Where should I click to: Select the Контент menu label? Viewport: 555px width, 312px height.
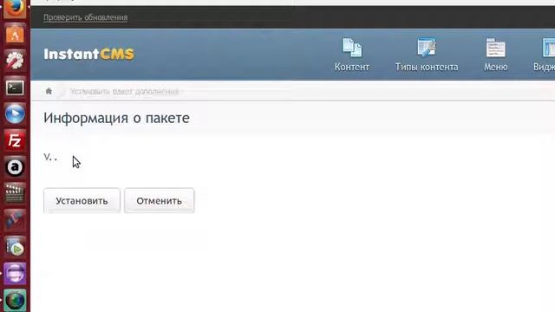tap(352, 67)
